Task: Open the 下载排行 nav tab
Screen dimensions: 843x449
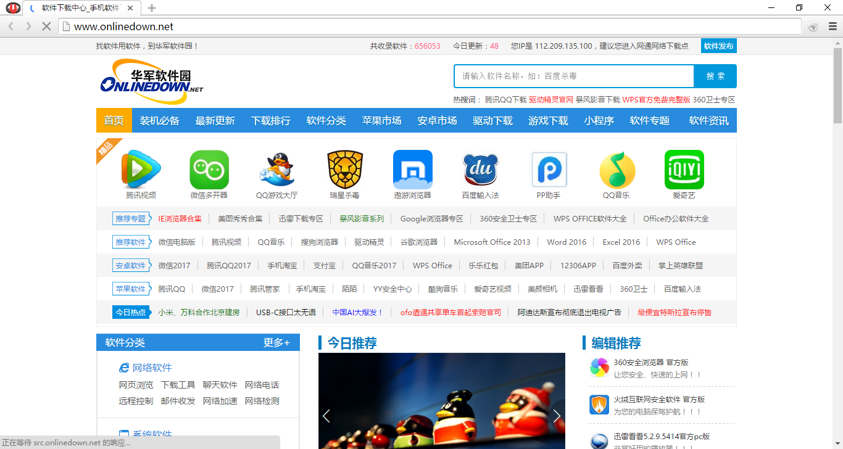Action: pyautogui.click(x=271, y=120)
